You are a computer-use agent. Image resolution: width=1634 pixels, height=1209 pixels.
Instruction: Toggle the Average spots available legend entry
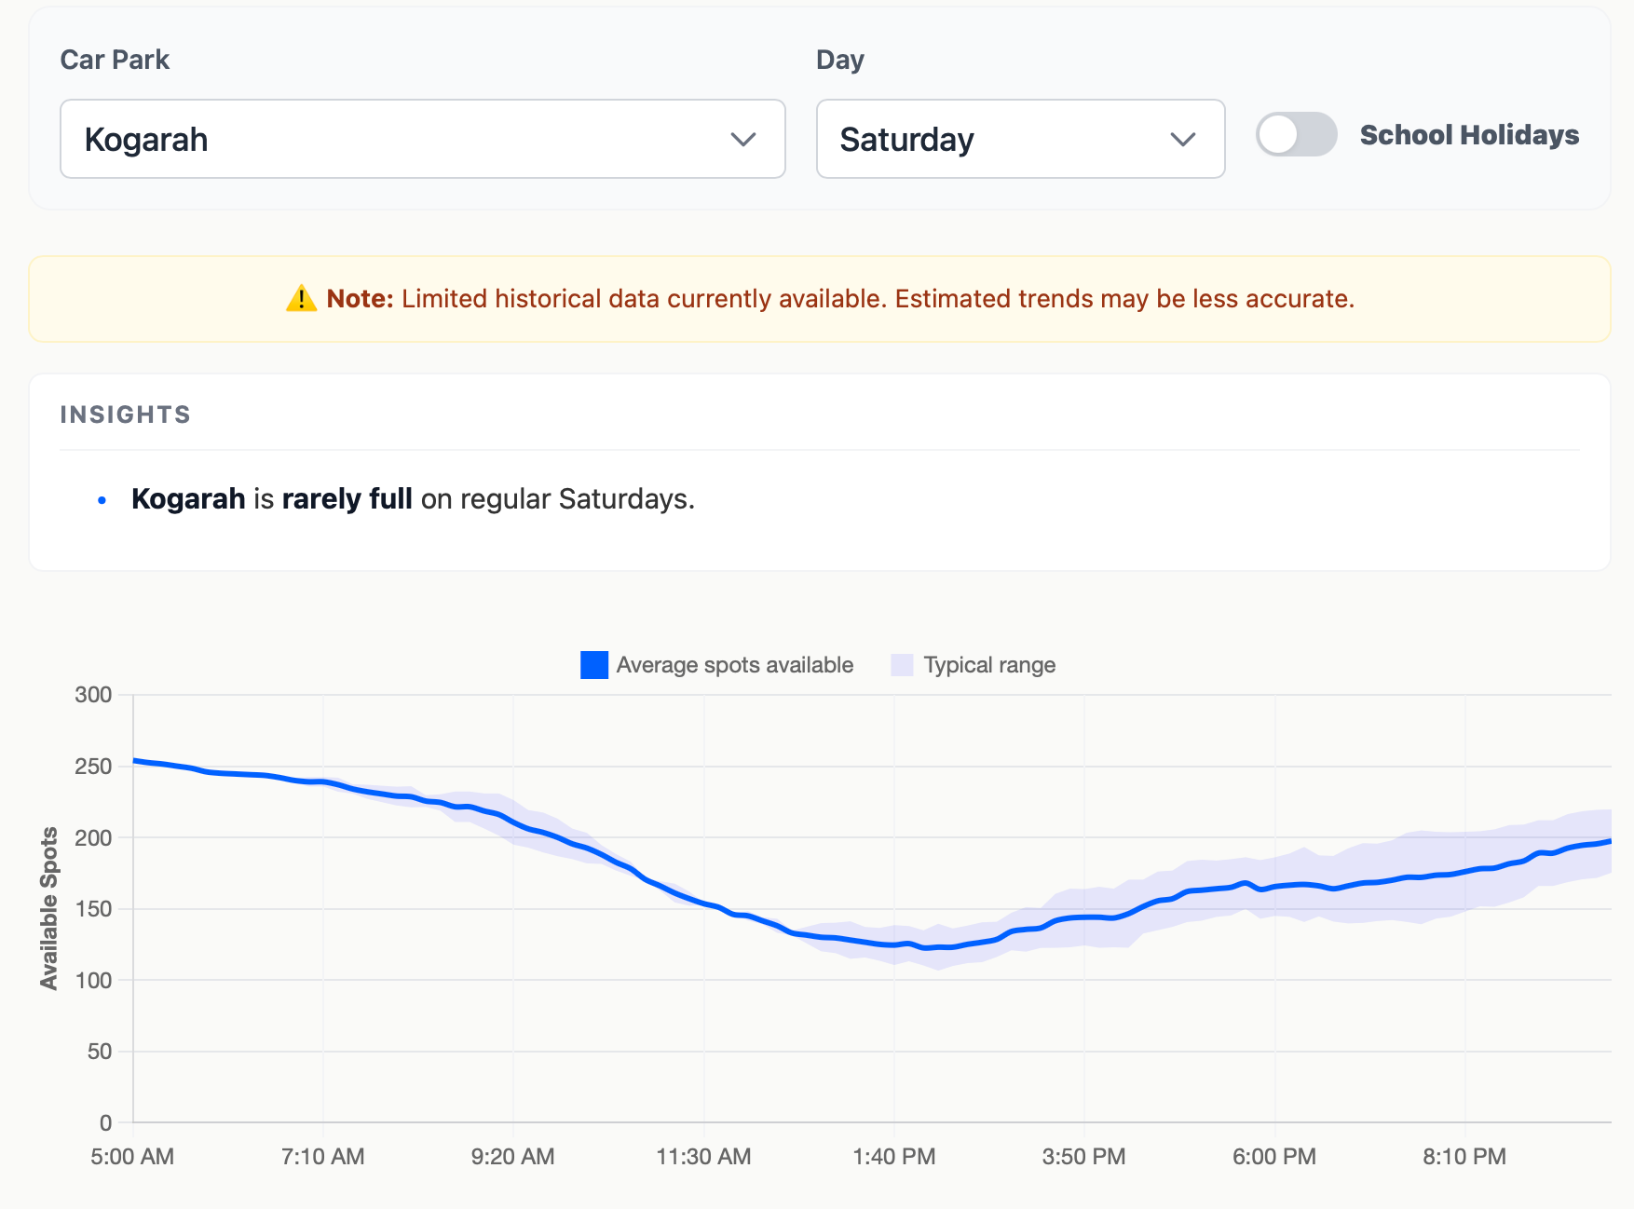click(x=734, y=665)
